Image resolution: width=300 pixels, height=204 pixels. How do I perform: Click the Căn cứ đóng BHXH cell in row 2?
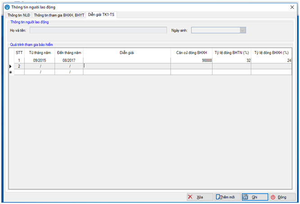[x=191, y=66]
